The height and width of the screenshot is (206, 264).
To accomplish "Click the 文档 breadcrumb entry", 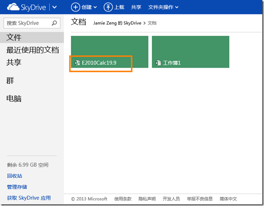I will coord(152,23).
